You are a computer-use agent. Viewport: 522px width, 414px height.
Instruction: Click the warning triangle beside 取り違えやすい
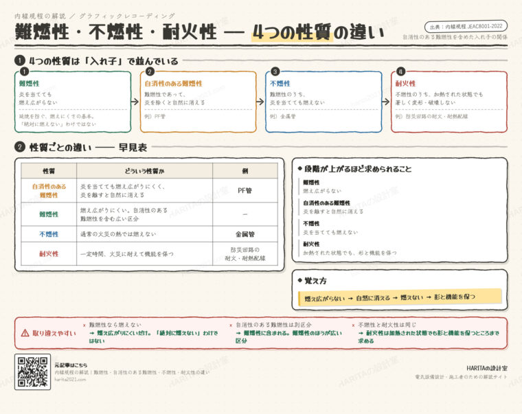click(25, 333)
